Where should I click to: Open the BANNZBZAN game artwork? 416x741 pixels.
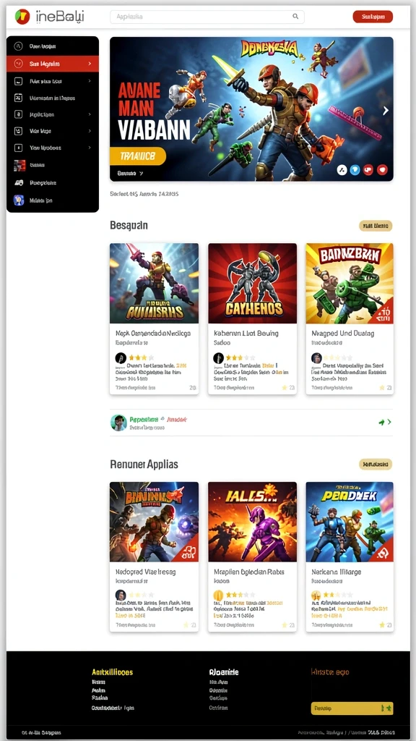[350, 284]
